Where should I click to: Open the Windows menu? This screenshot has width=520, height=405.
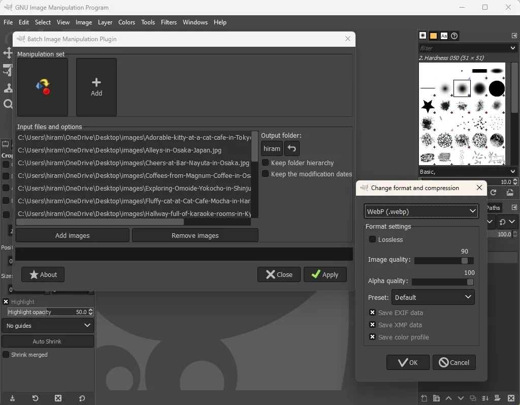point(195,22)
